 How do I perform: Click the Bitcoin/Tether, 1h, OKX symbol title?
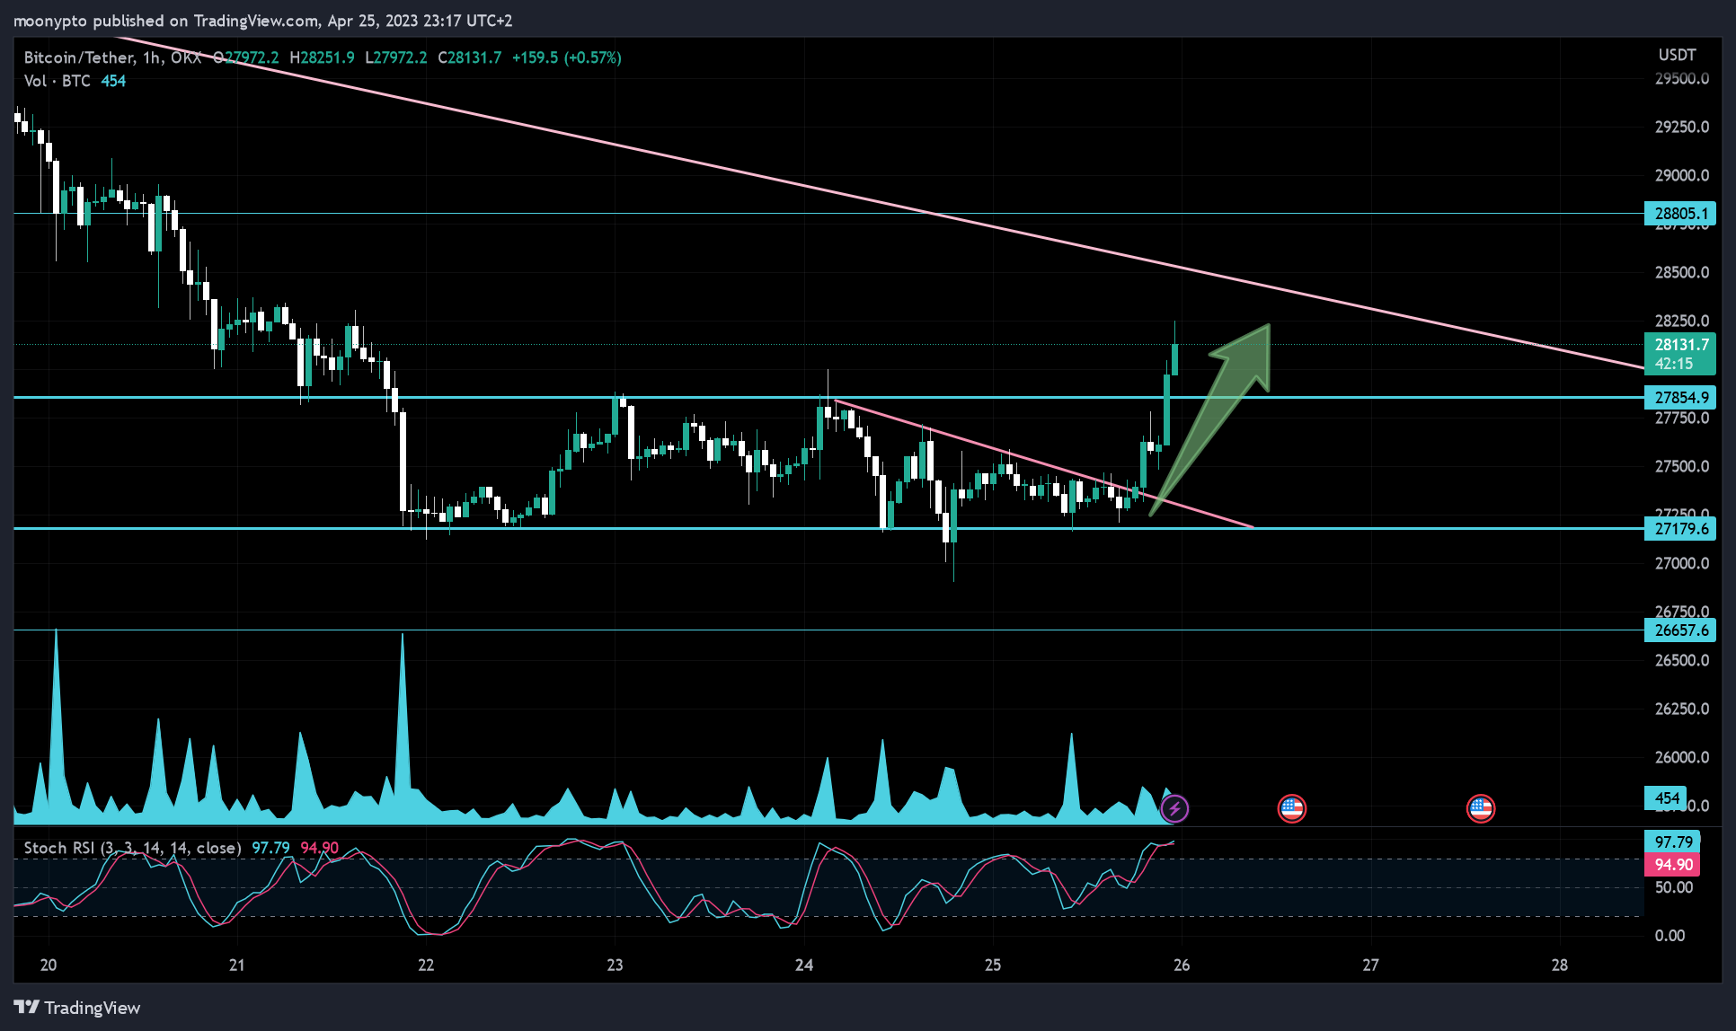(112, 57)
